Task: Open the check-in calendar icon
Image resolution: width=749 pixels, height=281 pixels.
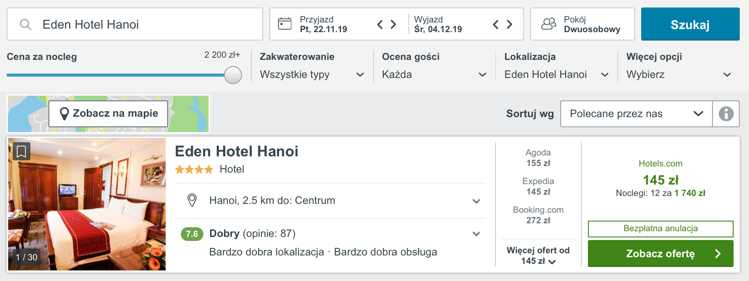Action: click(x=285, y=24)
